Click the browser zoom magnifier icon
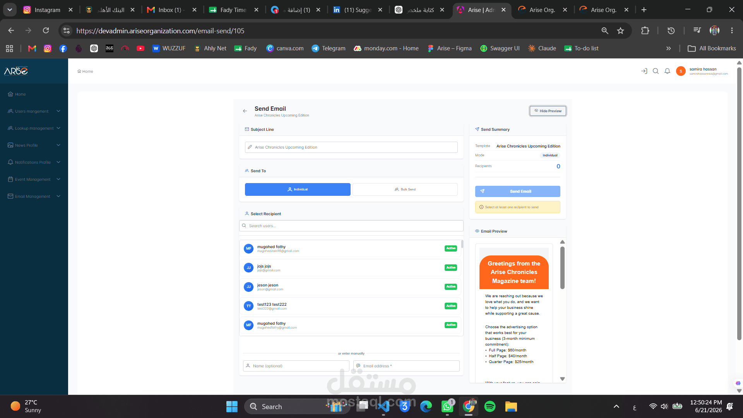The width and height of the screenshot is (743, 418). (604, 31)
